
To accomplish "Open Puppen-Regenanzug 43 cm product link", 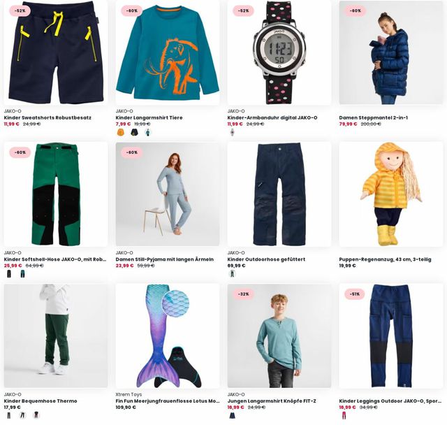I will pos(385,259).
